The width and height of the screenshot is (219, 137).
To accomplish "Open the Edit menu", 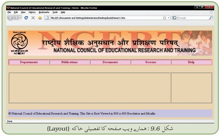I will [x=16, y=12].
